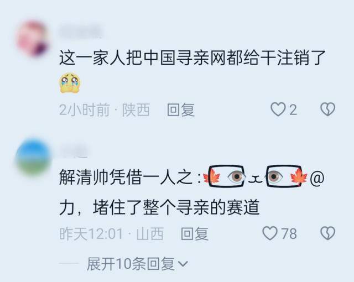Viewport: 354px width, 282px height.
Task: Tap the crying emoji in first comment
Action: pos(70,82)
